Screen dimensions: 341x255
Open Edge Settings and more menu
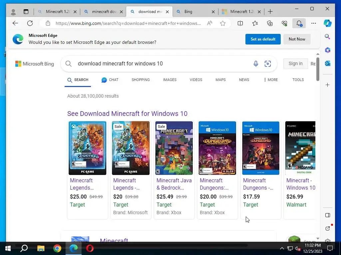[313, 23]
